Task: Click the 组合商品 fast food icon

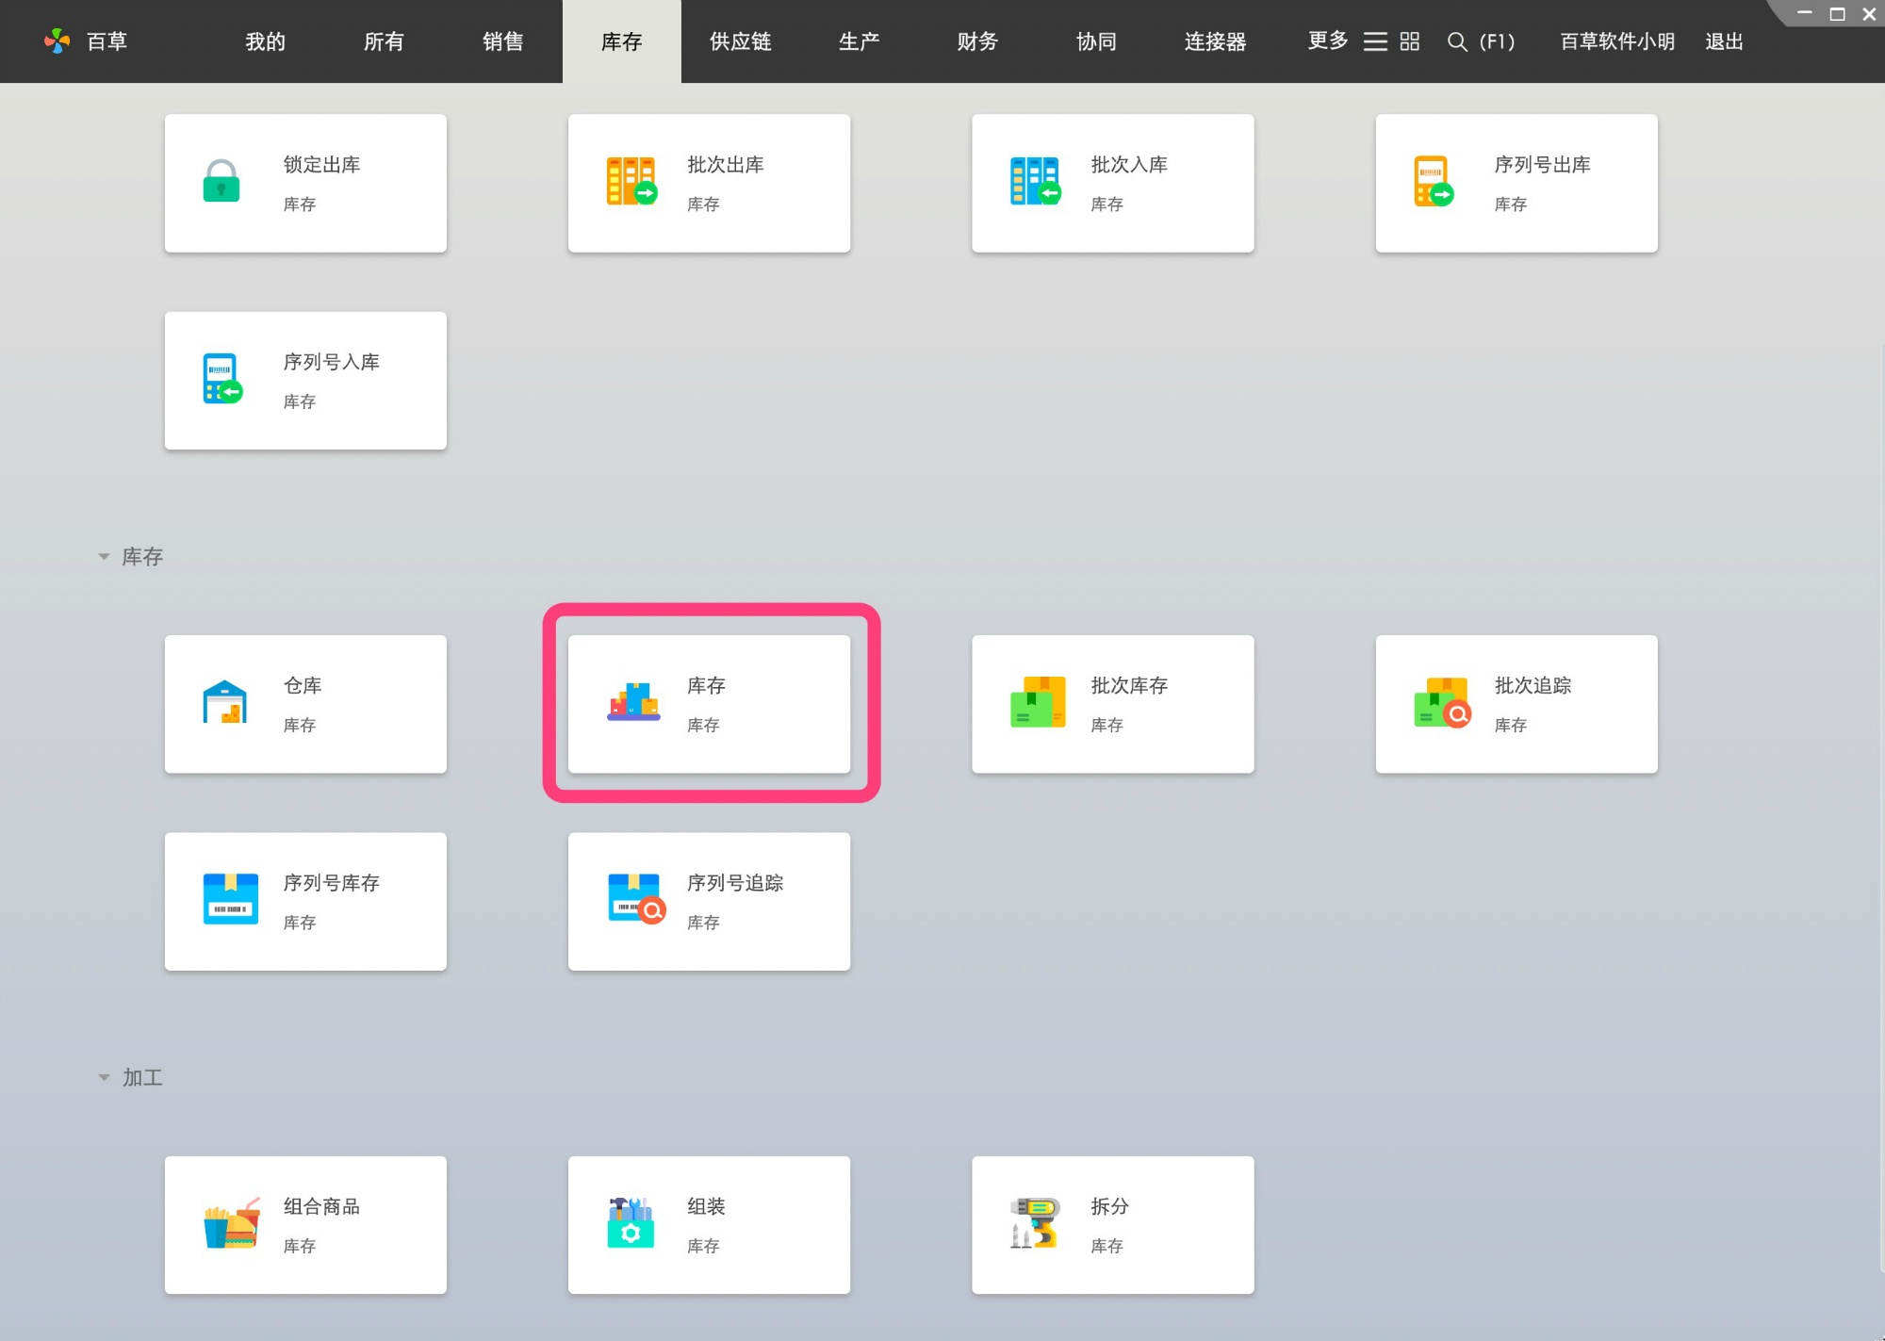Action: coord(232,1223)
